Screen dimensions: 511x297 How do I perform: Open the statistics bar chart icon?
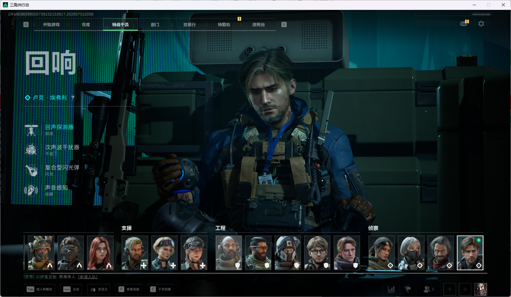[x=391, y=289]
